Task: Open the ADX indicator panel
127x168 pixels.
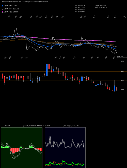Action: (x=65, y=148)
